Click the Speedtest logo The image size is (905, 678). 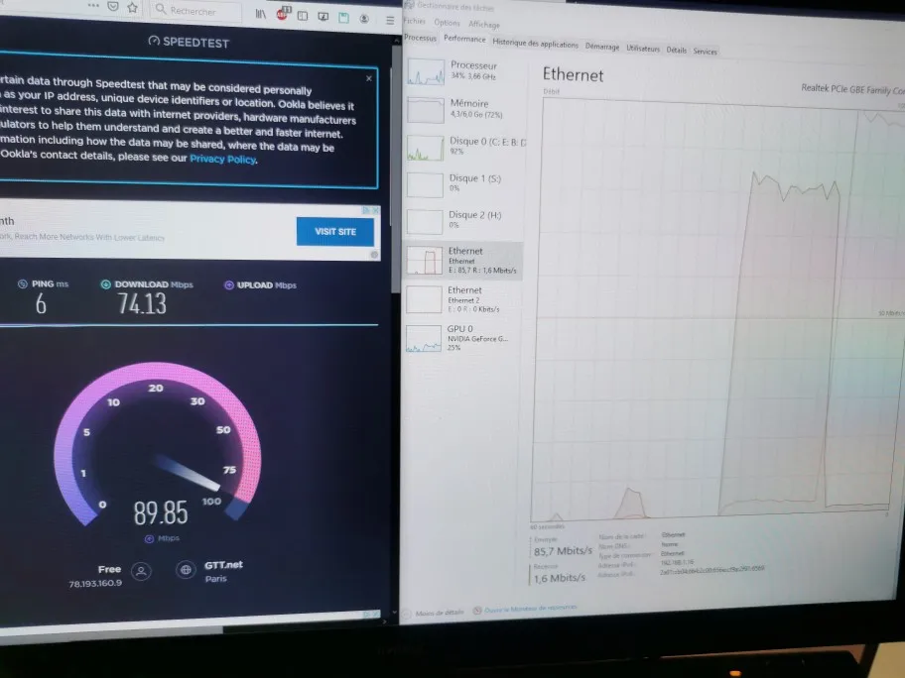(x=189, y=42)
